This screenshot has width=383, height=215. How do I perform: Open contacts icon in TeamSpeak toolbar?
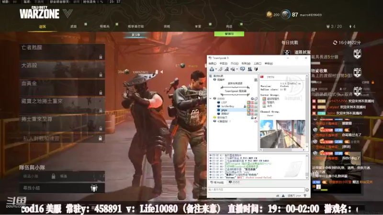point(249,69)
